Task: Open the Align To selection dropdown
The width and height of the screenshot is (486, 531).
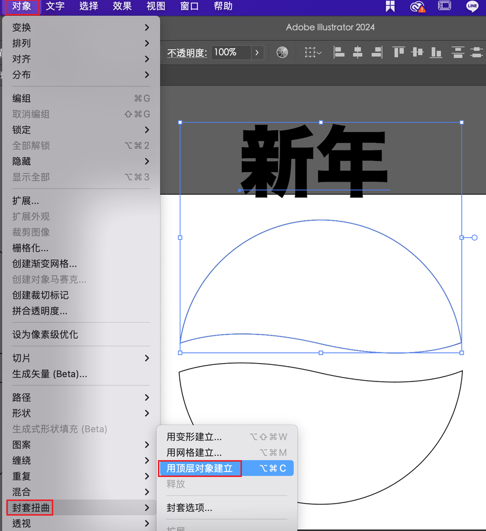Action: point(313,52)
